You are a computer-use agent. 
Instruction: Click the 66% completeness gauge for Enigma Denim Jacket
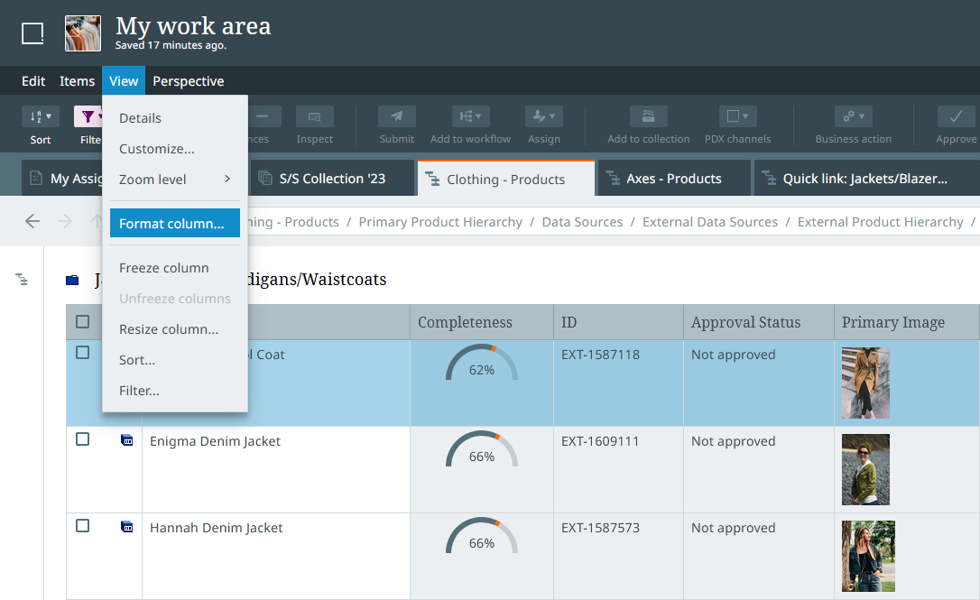click(482, 451)
